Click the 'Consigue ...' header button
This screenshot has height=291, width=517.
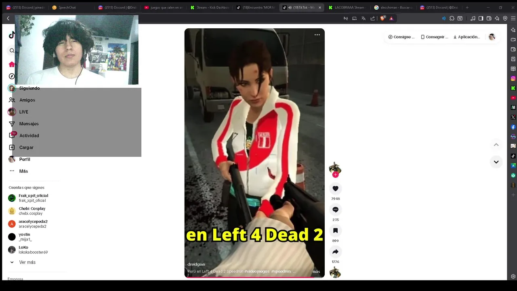click(x=401, y=37)
